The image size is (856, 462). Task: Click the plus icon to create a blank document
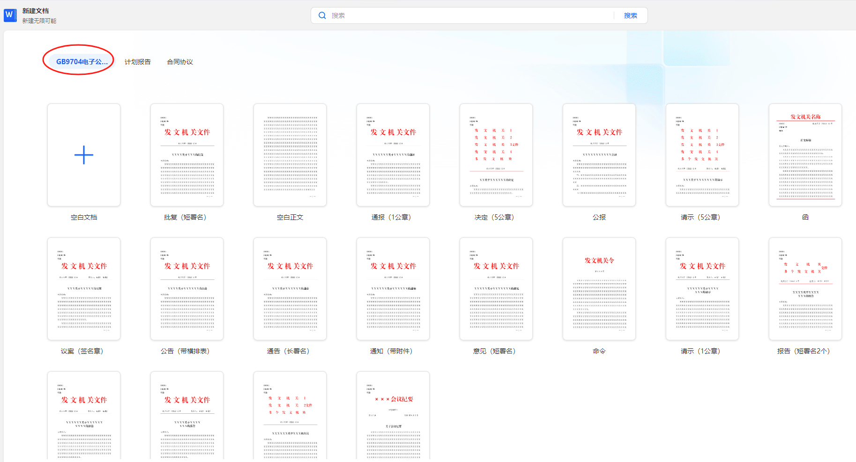coord(83,154)
